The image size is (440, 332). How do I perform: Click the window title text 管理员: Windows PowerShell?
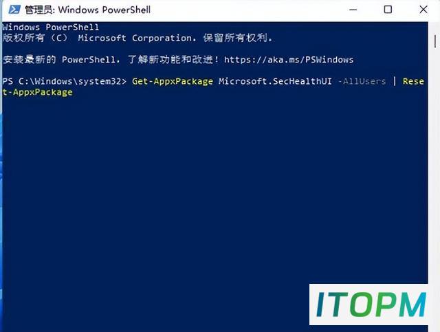click(x=88, y=10)
